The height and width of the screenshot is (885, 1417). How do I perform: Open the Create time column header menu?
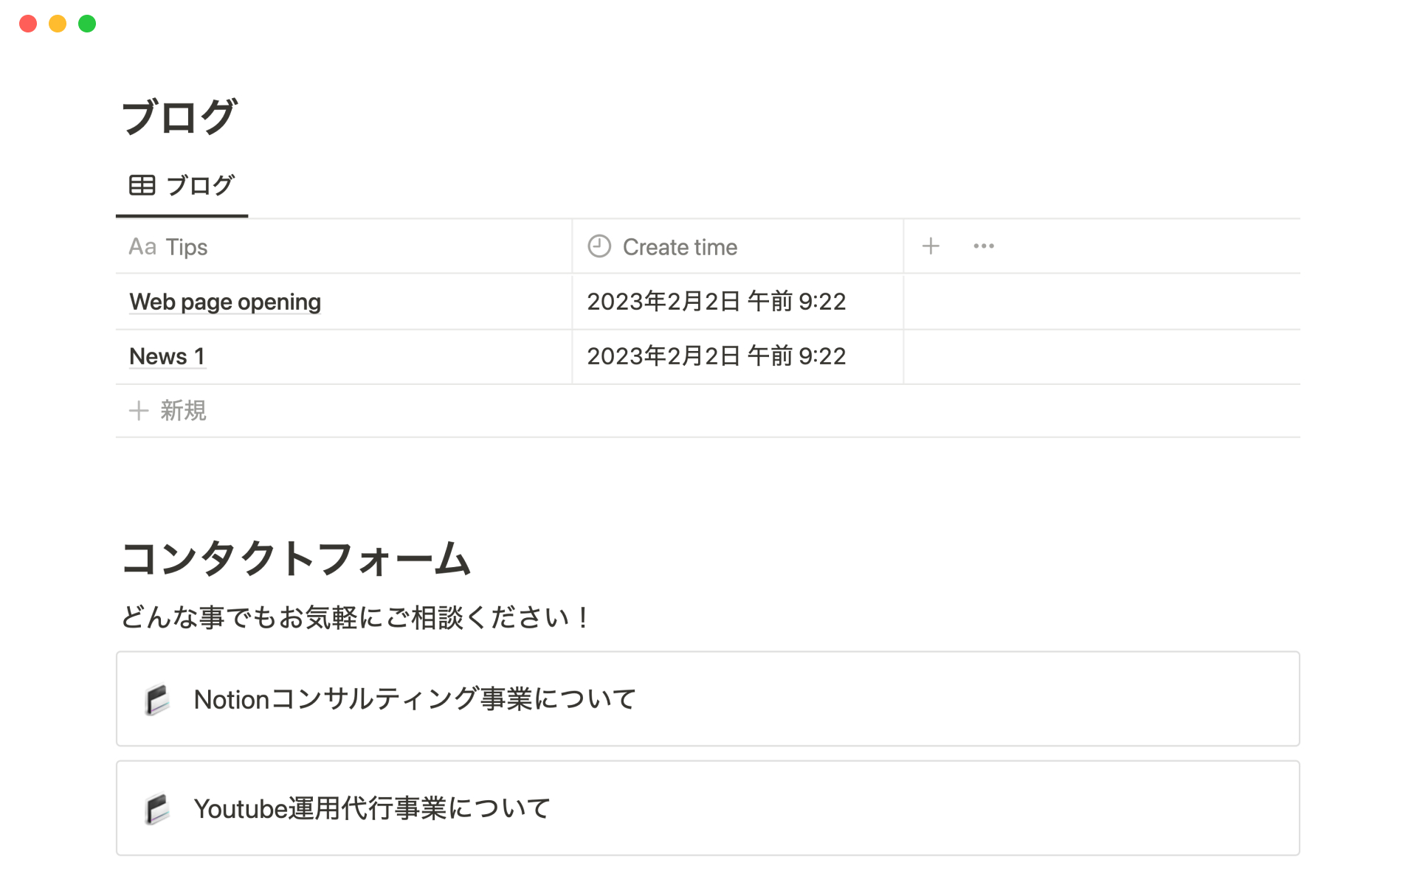tap(680, 247)
